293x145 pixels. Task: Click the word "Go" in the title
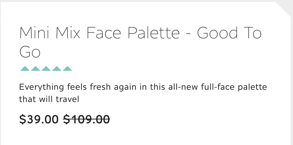pos(30,53)
